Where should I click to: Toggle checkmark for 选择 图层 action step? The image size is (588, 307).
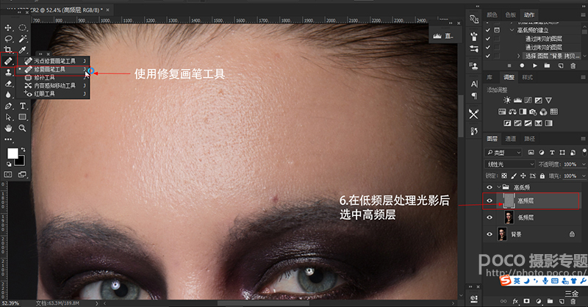point(488,56)
